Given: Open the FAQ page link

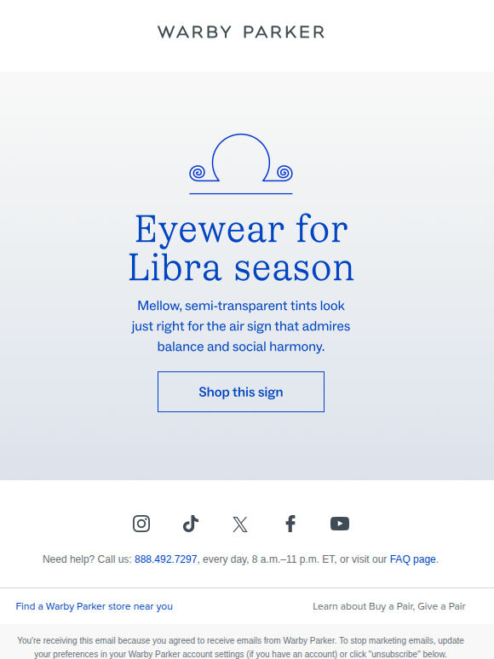Looking at the screenshot, I should 412,559.
